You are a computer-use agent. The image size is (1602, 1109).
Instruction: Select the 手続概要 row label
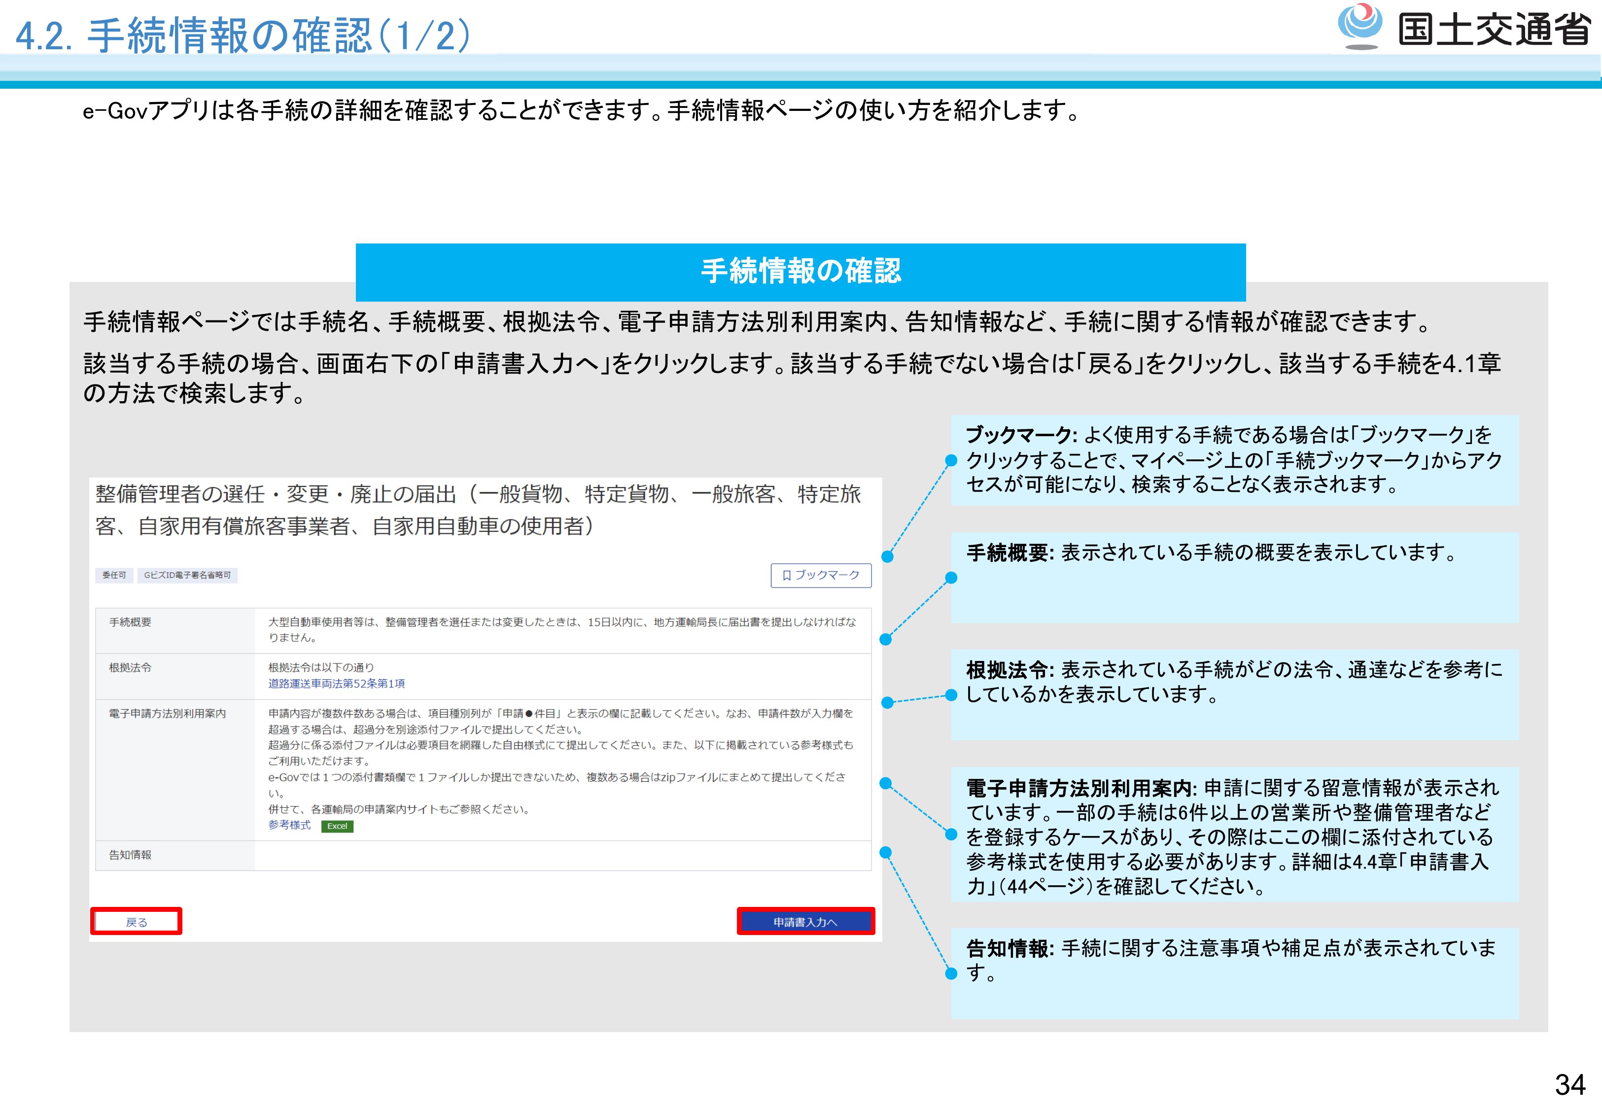point(130,623)
